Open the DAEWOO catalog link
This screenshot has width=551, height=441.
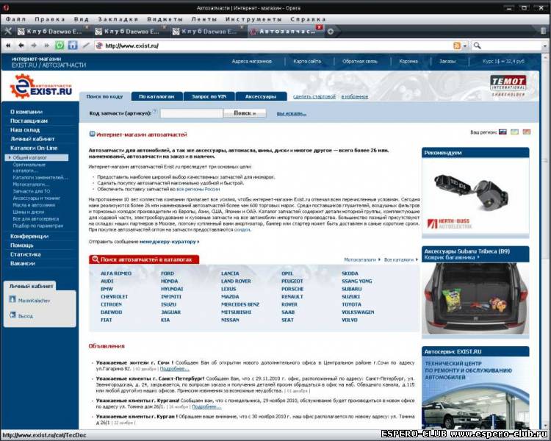click(x=112, y=312)
